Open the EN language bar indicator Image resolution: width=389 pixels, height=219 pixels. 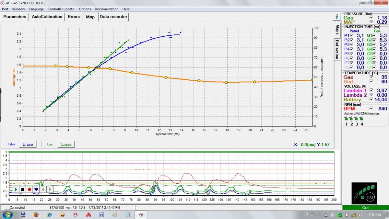[306, 214]
